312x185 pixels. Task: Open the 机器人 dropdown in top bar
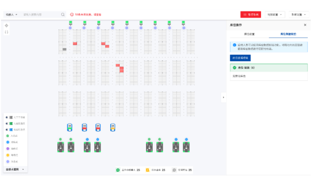tap(11, 14)
